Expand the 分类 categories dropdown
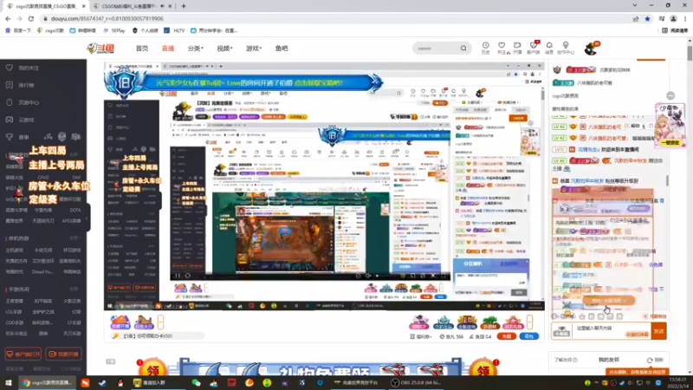Image resolution: width=693 pixels, height=390 pixels. [196, 49]
